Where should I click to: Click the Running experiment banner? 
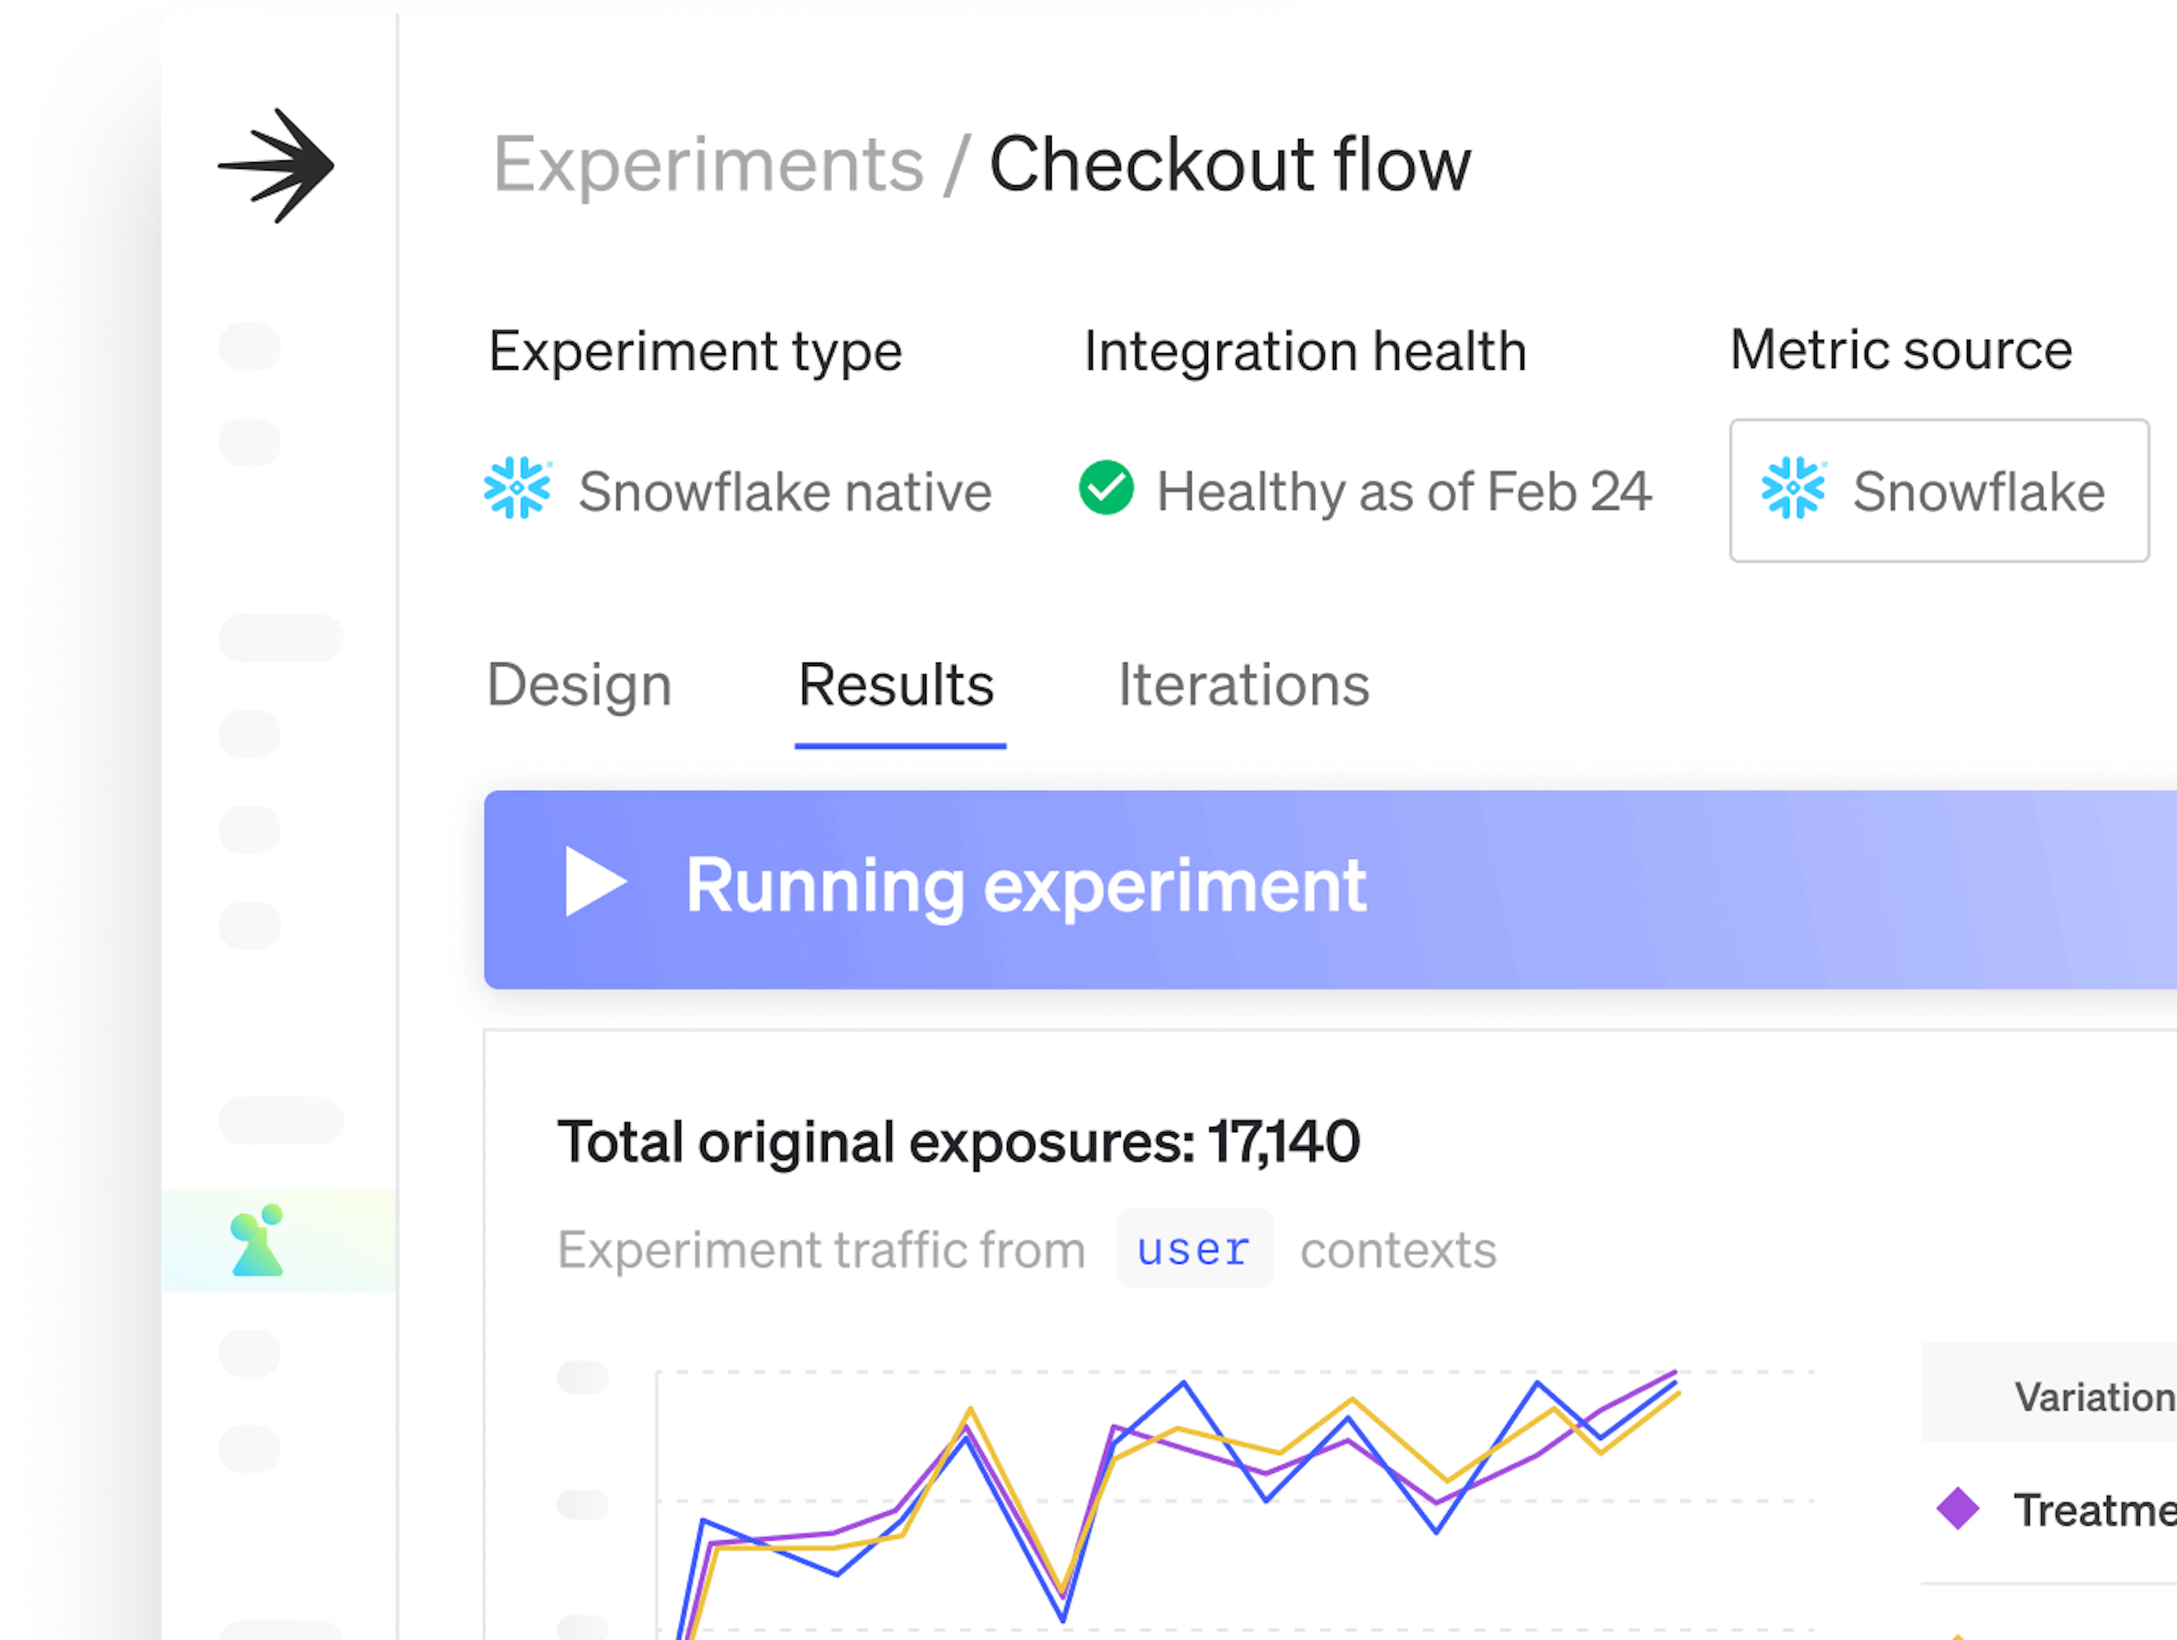1027,885
